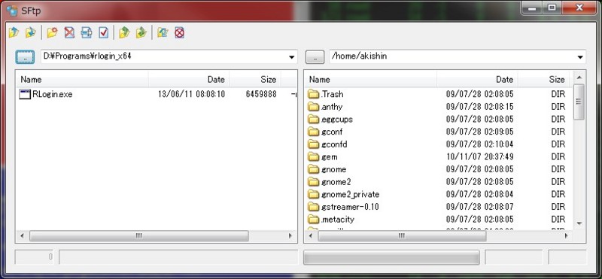Maximize the SFtp window
The width and height of the screenshot is (602, 279).
point(552,8)
